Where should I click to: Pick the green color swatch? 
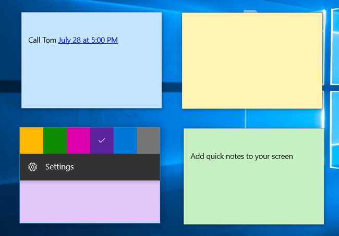[x=55, y=141]
